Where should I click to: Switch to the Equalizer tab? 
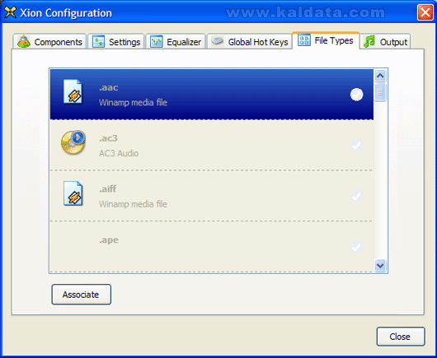pos(176,41)
